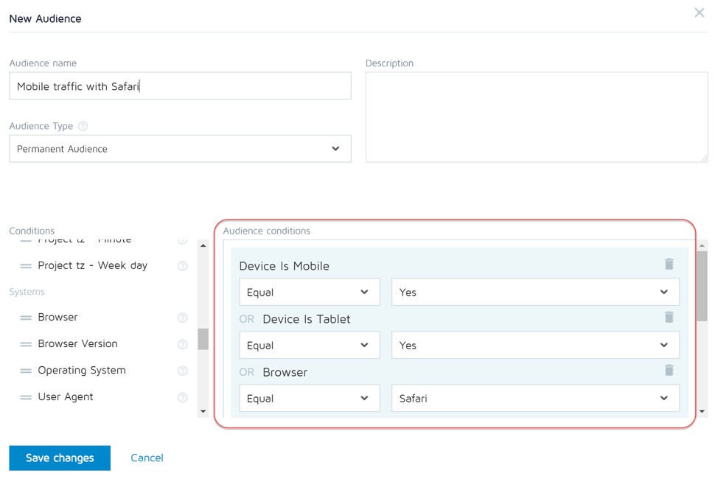Grab drag handle of Project tz - Week day
This screenshot has width=718, height=479.
26,265
